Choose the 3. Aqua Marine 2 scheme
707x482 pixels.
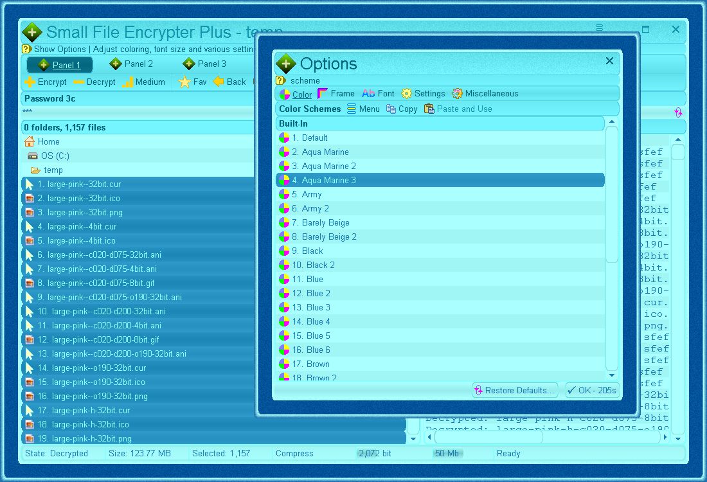point(440,166)
